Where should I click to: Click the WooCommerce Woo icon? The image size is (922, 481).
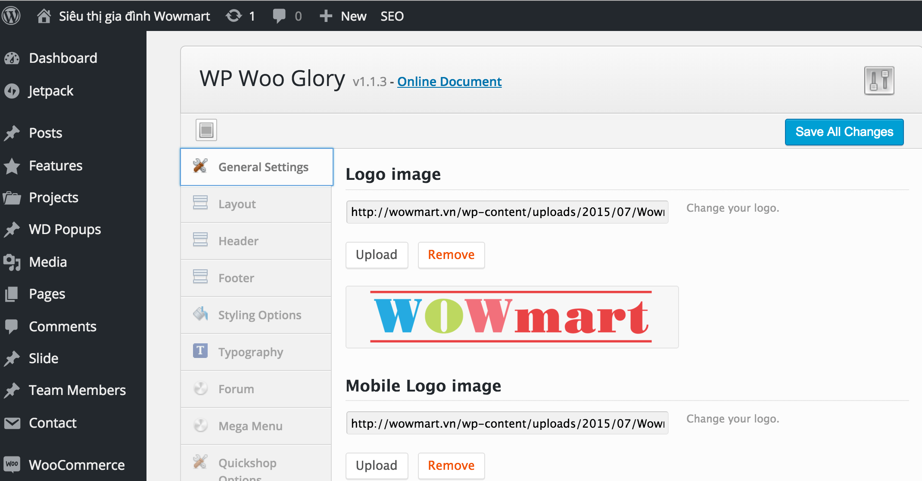click(x=12, y=464)
